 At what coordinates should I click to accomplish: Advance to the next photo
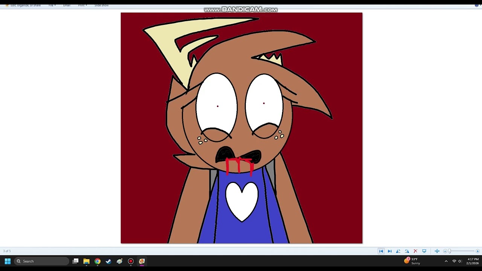tap(390, 251)
